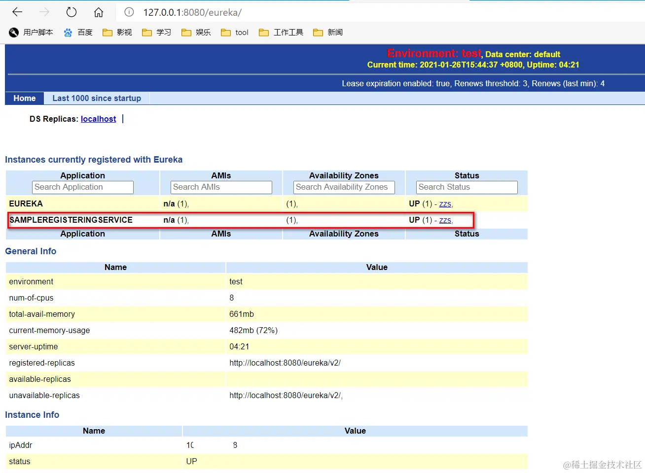Open the zzs link in EUREKA row

pos(445,204)
